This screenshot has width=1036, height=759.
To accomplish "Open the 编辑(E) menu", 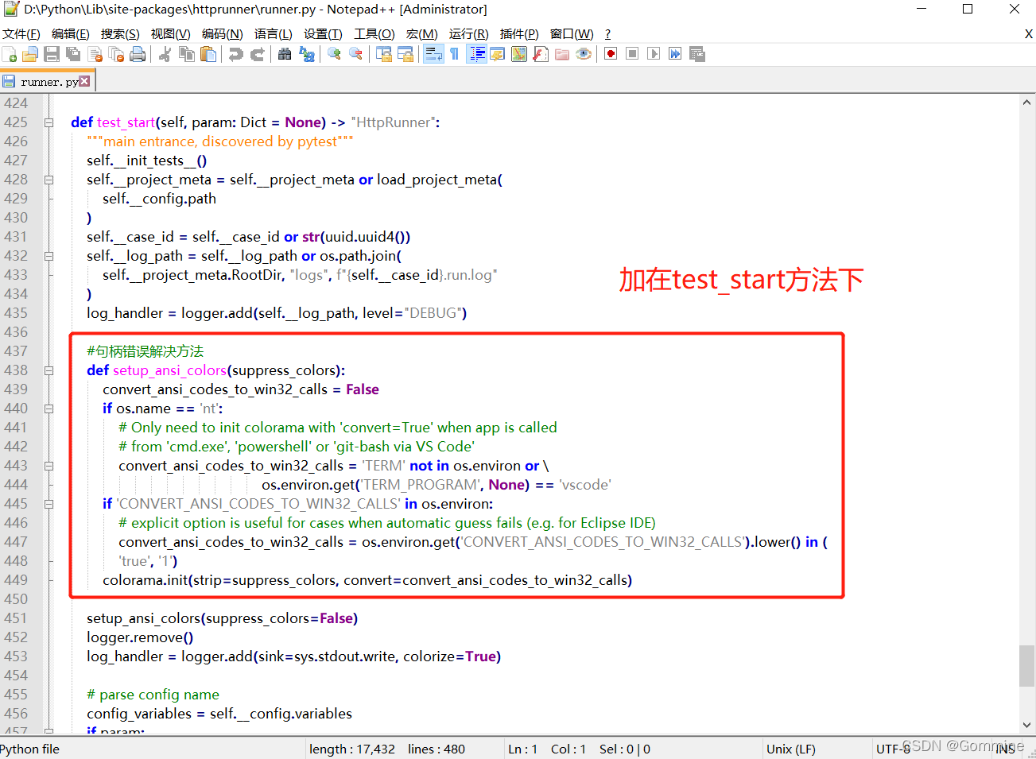I will [x=71, y=34].
